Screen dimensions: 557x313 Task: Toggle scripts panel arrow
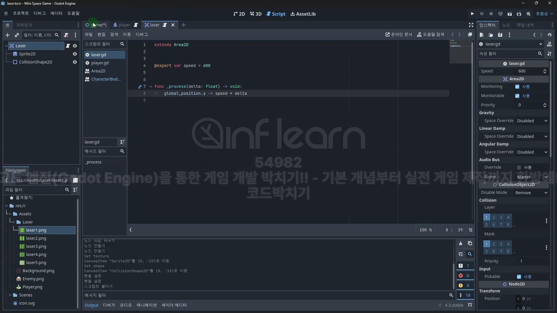point(131,230)
